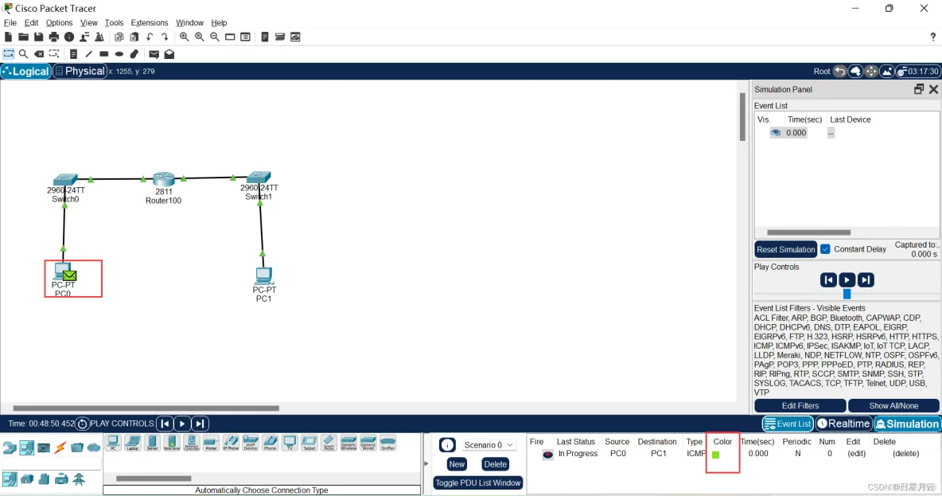Toggle the Constant Delay checkbox

(826, 249)
